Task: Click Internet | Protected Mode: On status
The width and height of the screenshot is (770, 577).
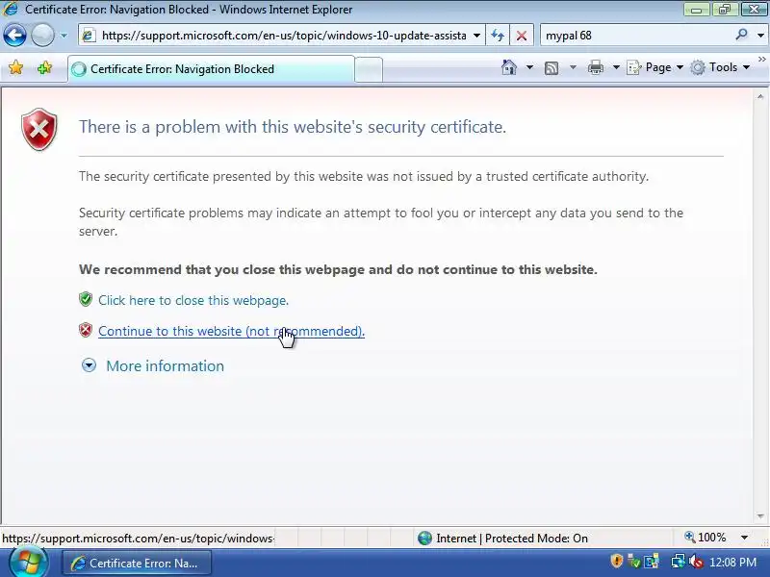Action: (512, 539)
